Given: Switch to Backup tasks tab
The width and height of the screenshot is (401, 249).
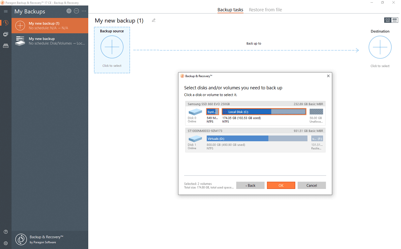Looking at the screenshot, I should click(230, 10).
